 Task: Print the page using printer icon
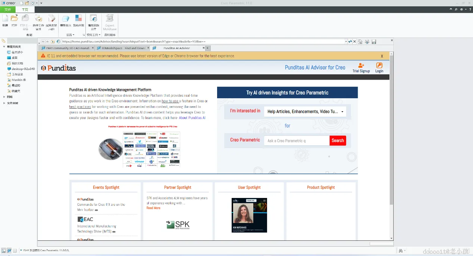coord(367,42)
